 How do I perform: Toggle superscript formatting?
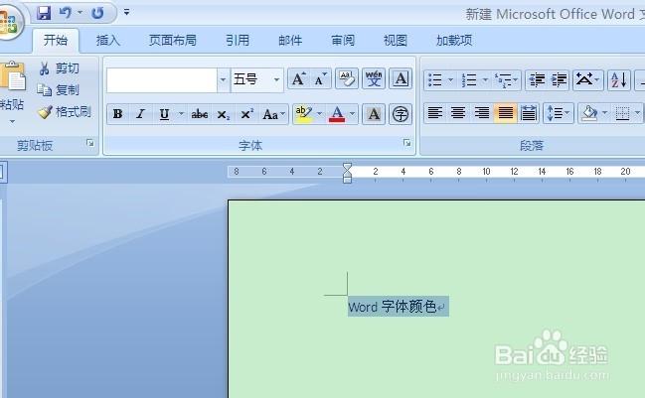click(x=246, y=114)
